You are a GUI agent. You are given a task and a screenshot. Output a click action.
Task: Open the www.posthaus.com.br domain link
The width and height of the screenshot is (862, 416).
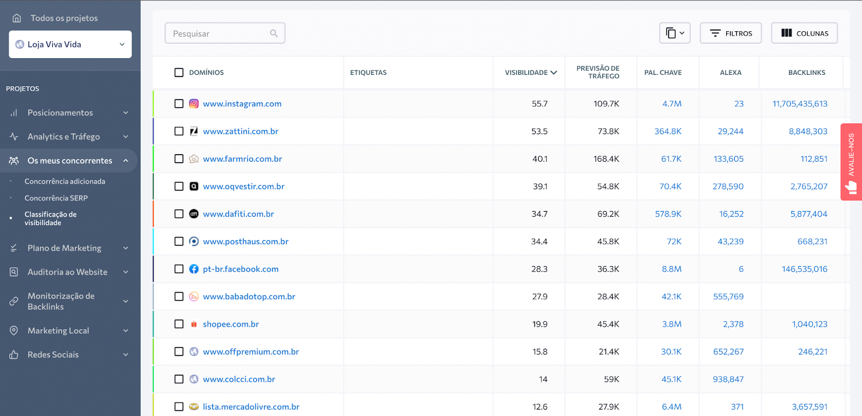pos(246,241)
